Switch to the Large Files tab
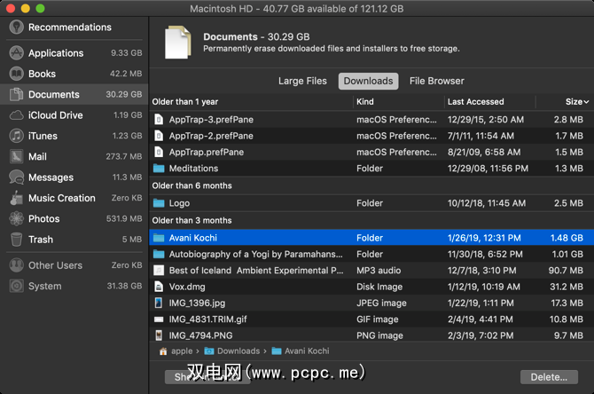 (302, 82)
